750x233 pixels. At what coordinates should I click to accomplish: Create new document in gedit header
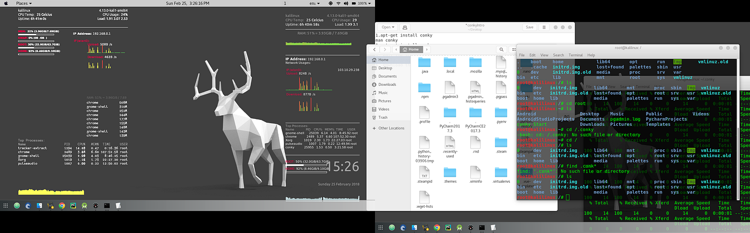pos(405,27)
